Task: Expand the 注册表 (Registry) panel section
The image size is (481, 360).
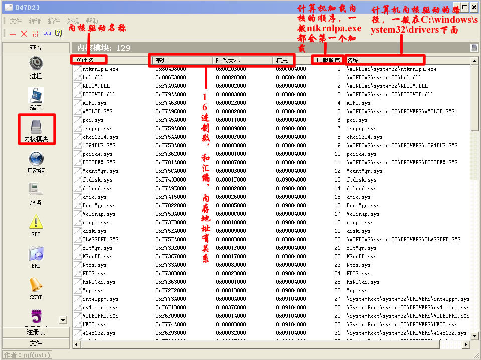Action: tap(35, 332)
